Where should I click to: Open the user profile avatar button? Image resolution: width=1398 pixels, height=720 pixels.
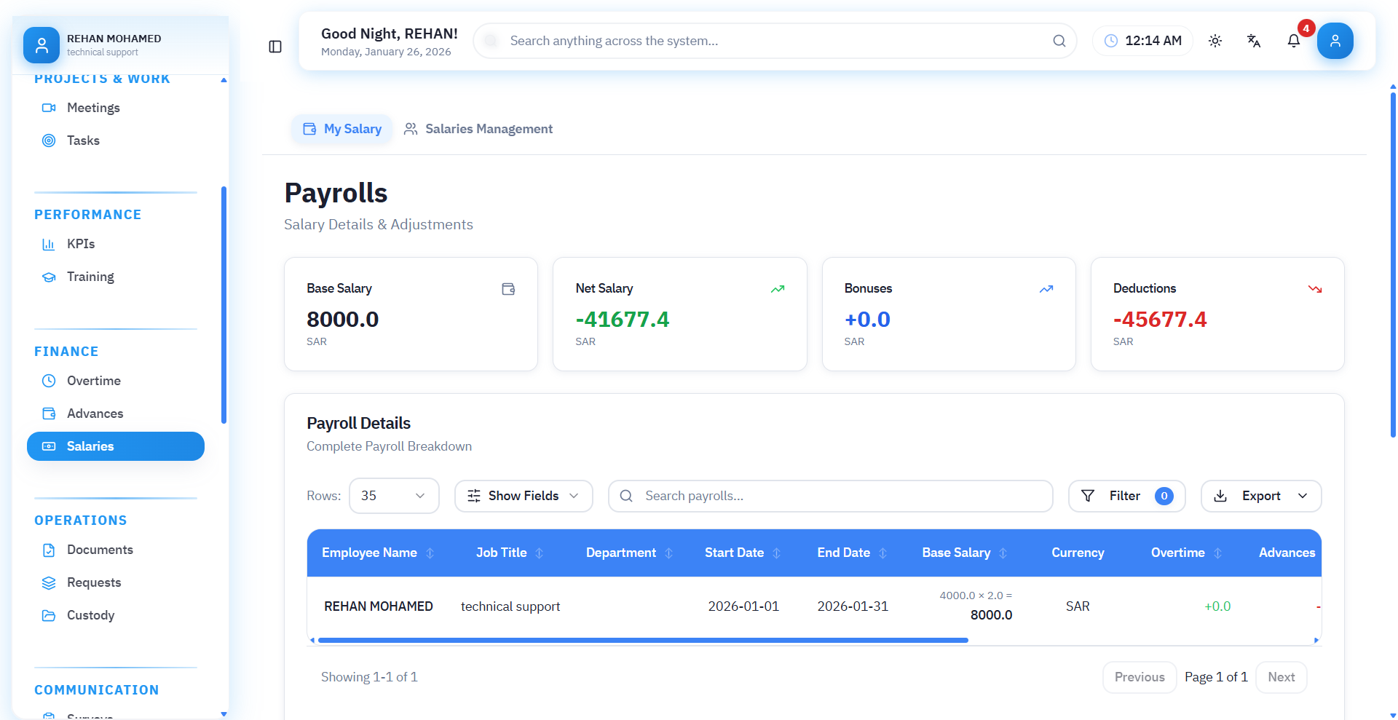tap(1335, 41)
